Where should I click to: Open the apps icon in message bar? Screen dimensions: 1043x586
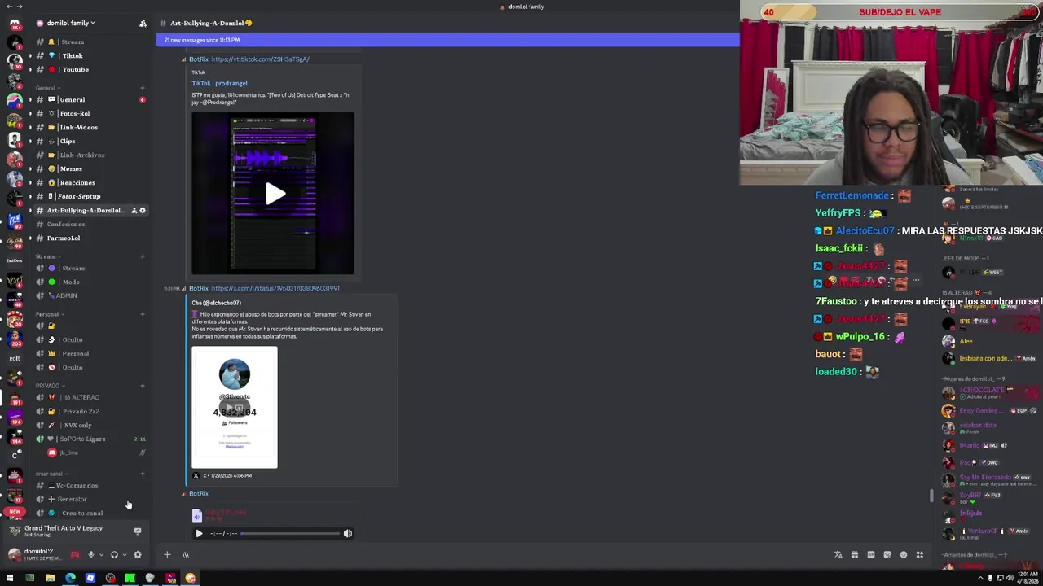(920, 555)
